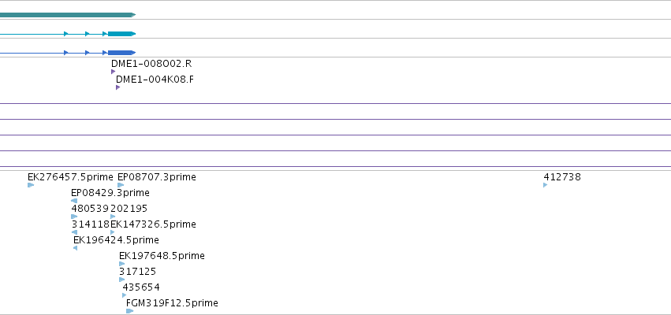
Task: Click the DME1-004K08.F feature arrow
Action: 117,87
